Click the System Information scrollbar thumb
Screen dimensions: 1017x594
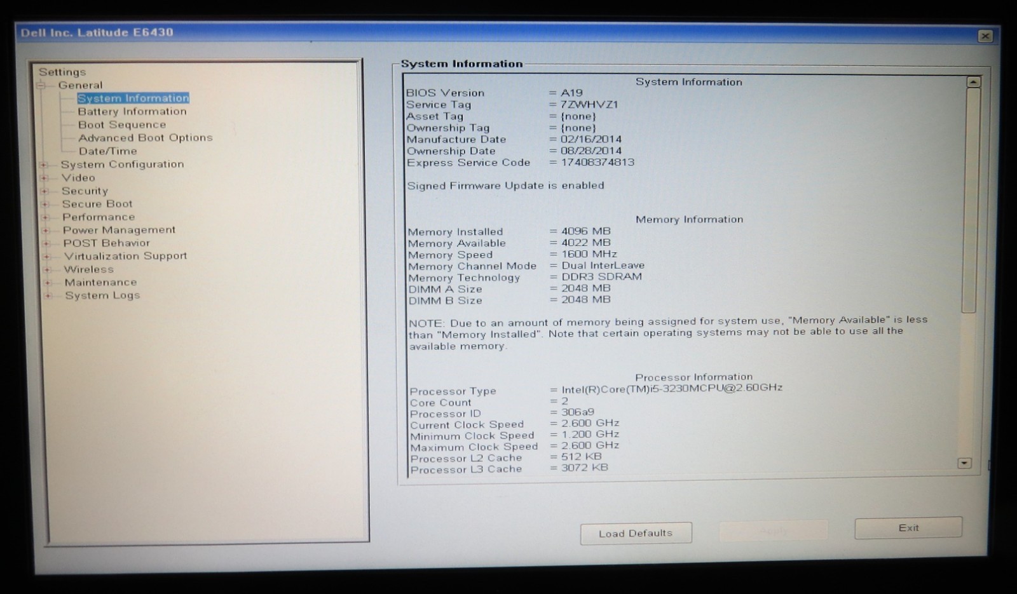point(971,200)
